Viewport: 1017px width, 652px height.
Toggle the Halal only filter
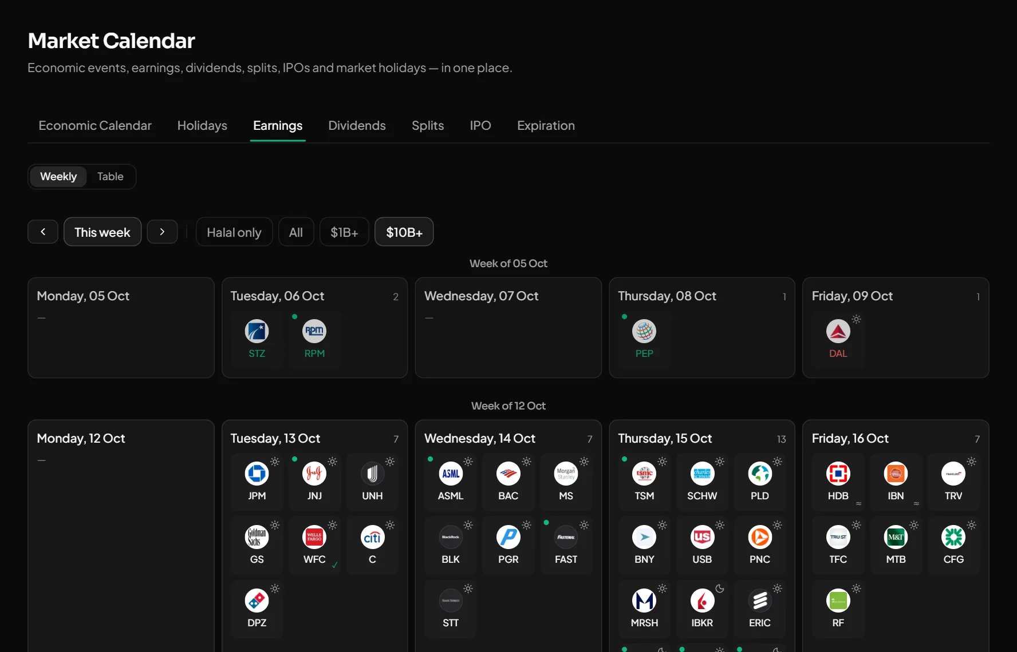point(234,232)
